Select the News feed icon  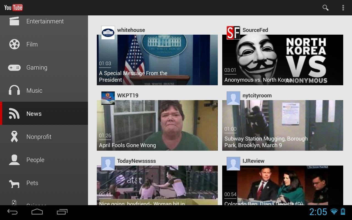coord(14,114)
